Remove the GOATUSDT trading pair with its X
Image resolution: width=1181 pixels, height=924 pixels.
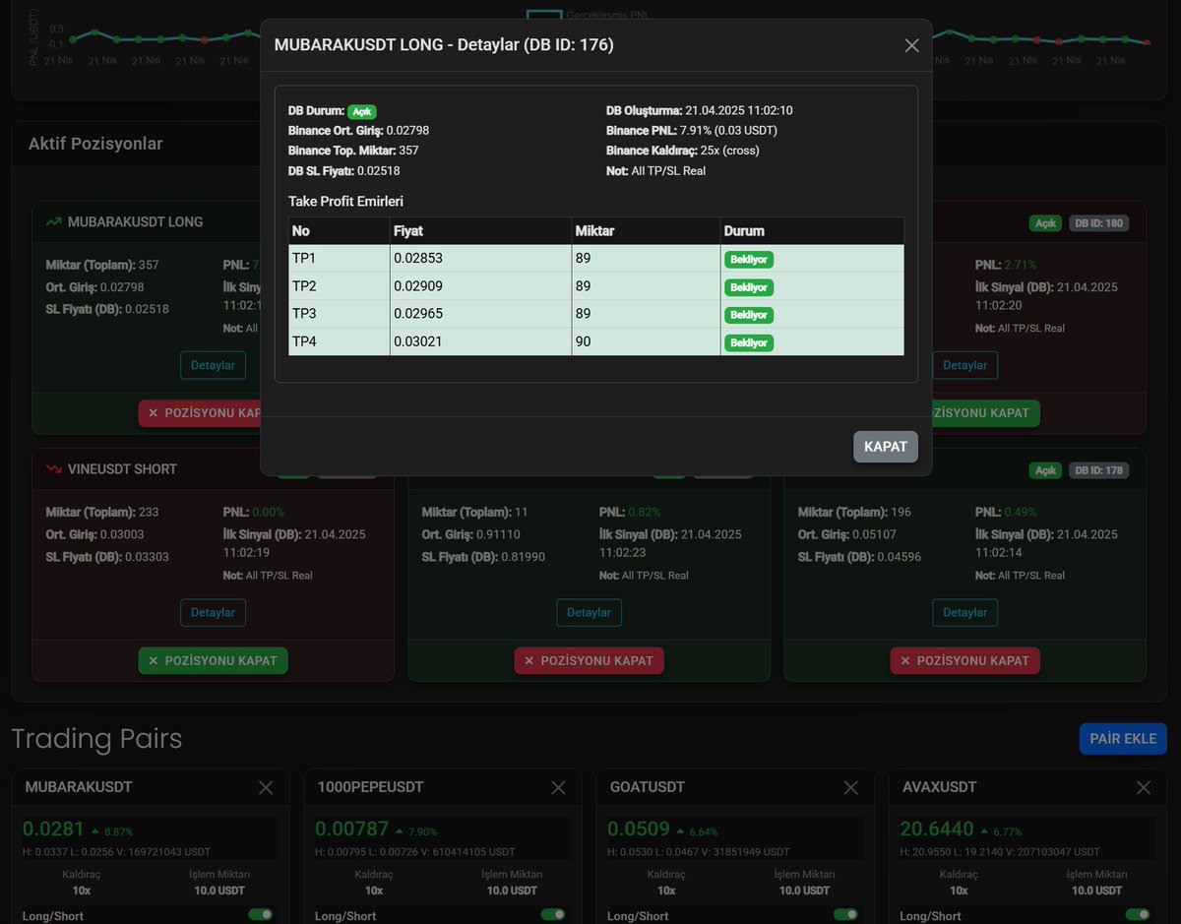850,787
